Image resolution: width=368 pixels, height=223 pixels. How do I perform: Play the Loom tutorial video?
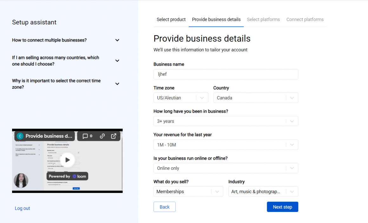point(67,160)
